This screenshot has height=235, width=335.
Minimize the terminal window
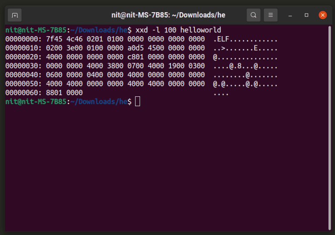tap(290, 15)
